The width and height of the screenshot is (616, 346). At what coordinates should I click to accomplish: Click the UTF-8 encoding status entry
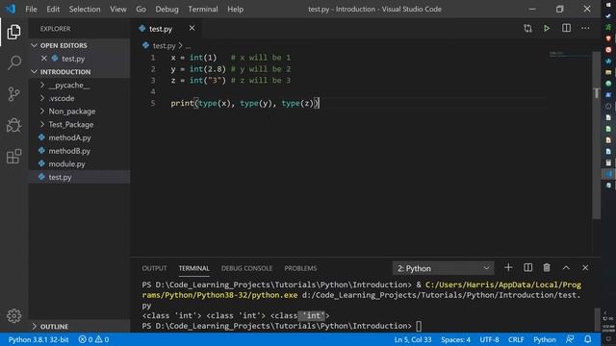(489, 339)
